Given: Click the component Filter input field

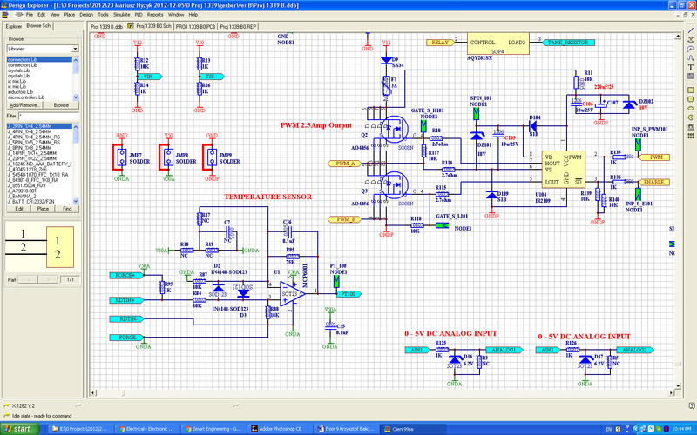Looking at the screenshot, I should [x=49, y=115].
